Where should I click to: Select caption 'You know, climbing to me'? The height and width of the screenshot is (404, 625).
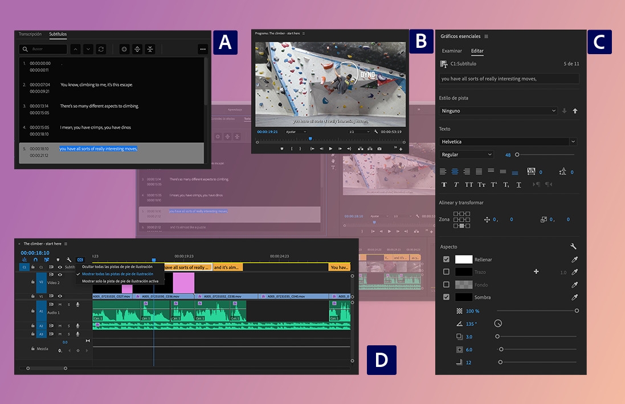pos(96,84)
